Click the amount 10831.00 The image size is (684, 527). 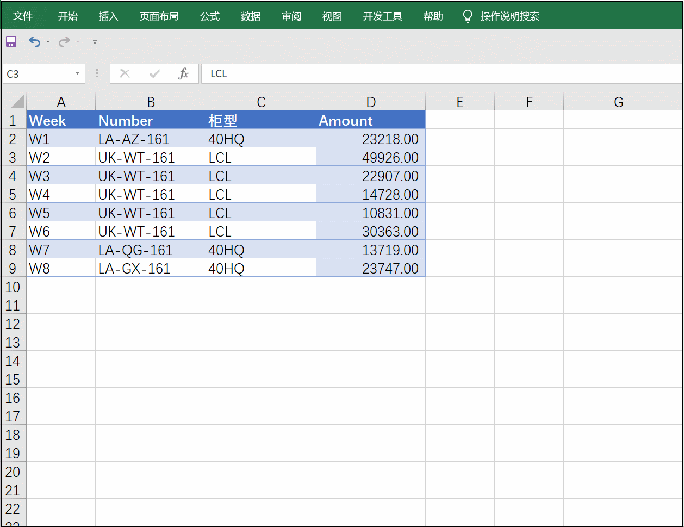coord(371,213)
